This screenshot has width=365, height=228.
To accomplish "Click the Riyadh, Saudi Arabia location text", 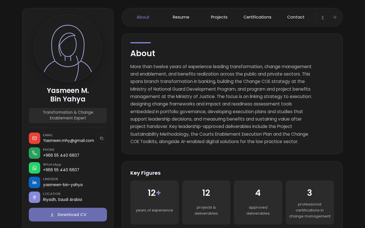I will (62, 199).
